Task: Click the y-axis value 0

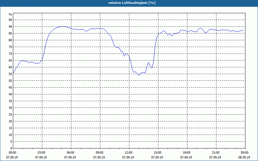Action: (x=11, y=148)
